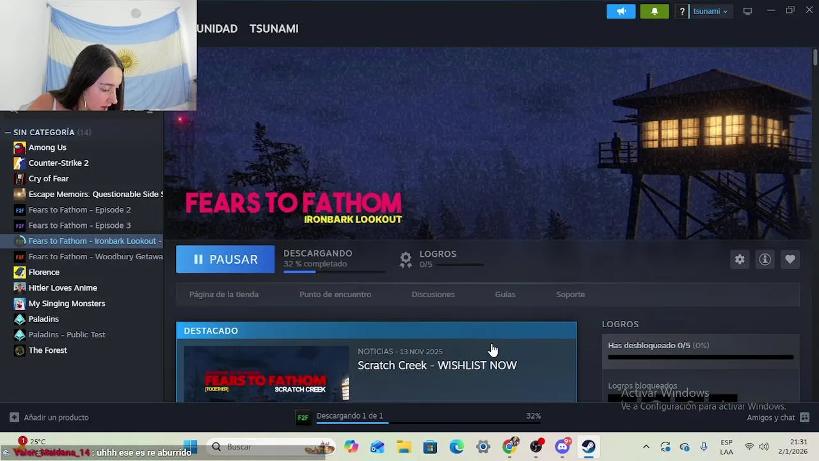Add game to favorites heart icon

(x=790, y=259)
